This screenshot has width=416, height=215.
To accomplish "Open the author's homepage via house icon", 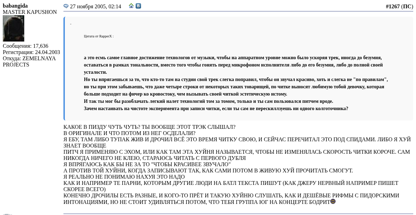I will click(131, 6).
